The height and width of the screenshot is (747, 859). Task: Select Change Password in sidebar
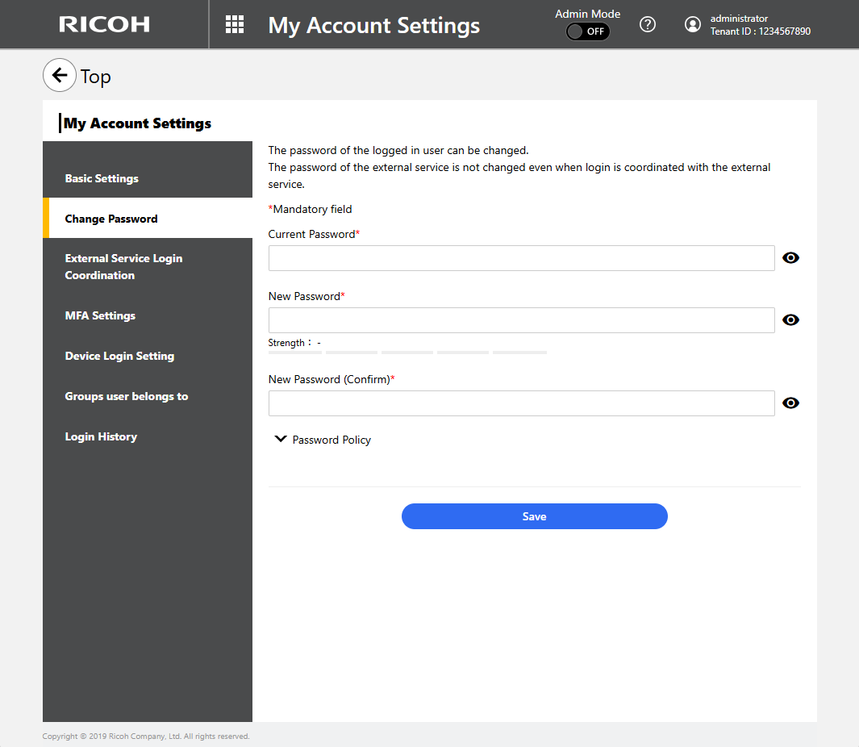point(111,219)
